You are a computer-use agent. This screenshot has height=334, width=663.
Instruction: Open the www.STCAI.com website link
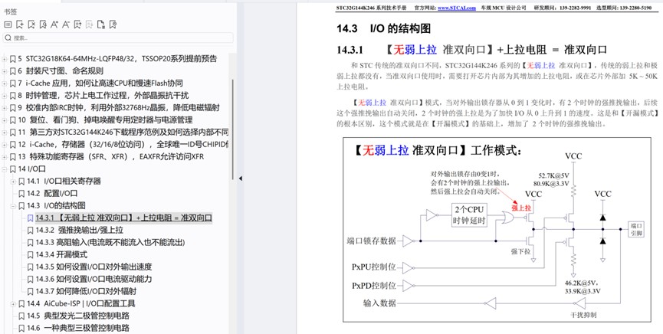pos(457,8)
